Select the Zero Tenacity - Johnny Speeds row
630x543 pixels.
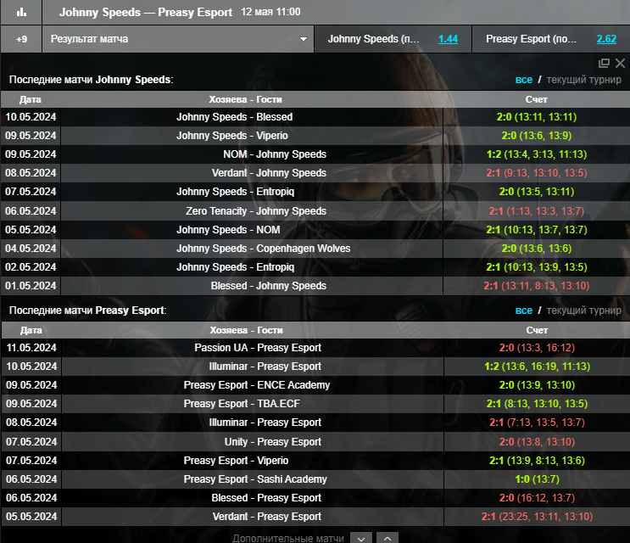(315, 211)
